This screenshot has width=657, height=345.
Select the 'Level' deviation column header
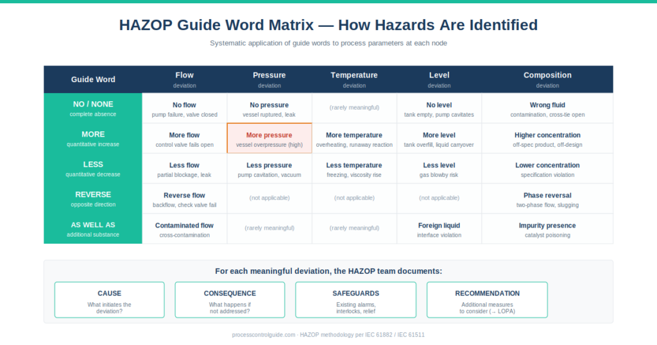(439, 79)
